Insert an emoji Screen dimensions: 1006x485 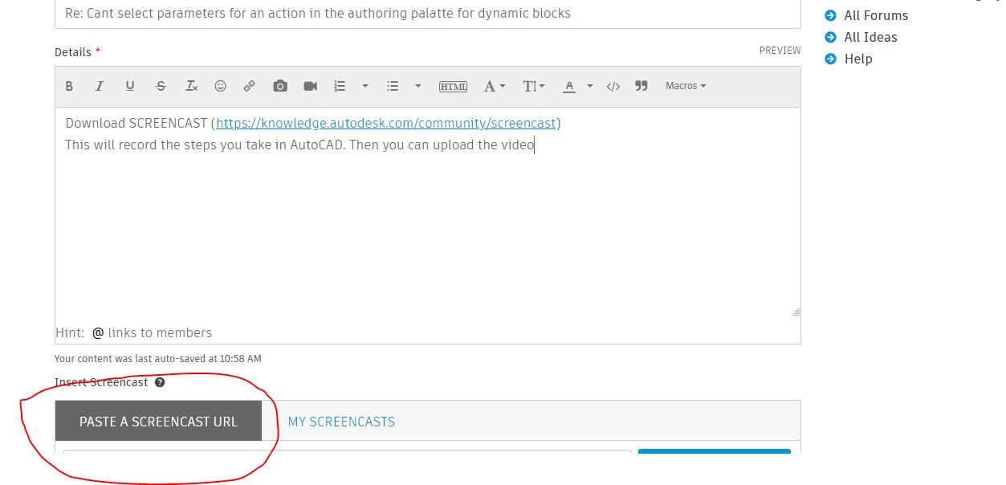click(221, 86)
